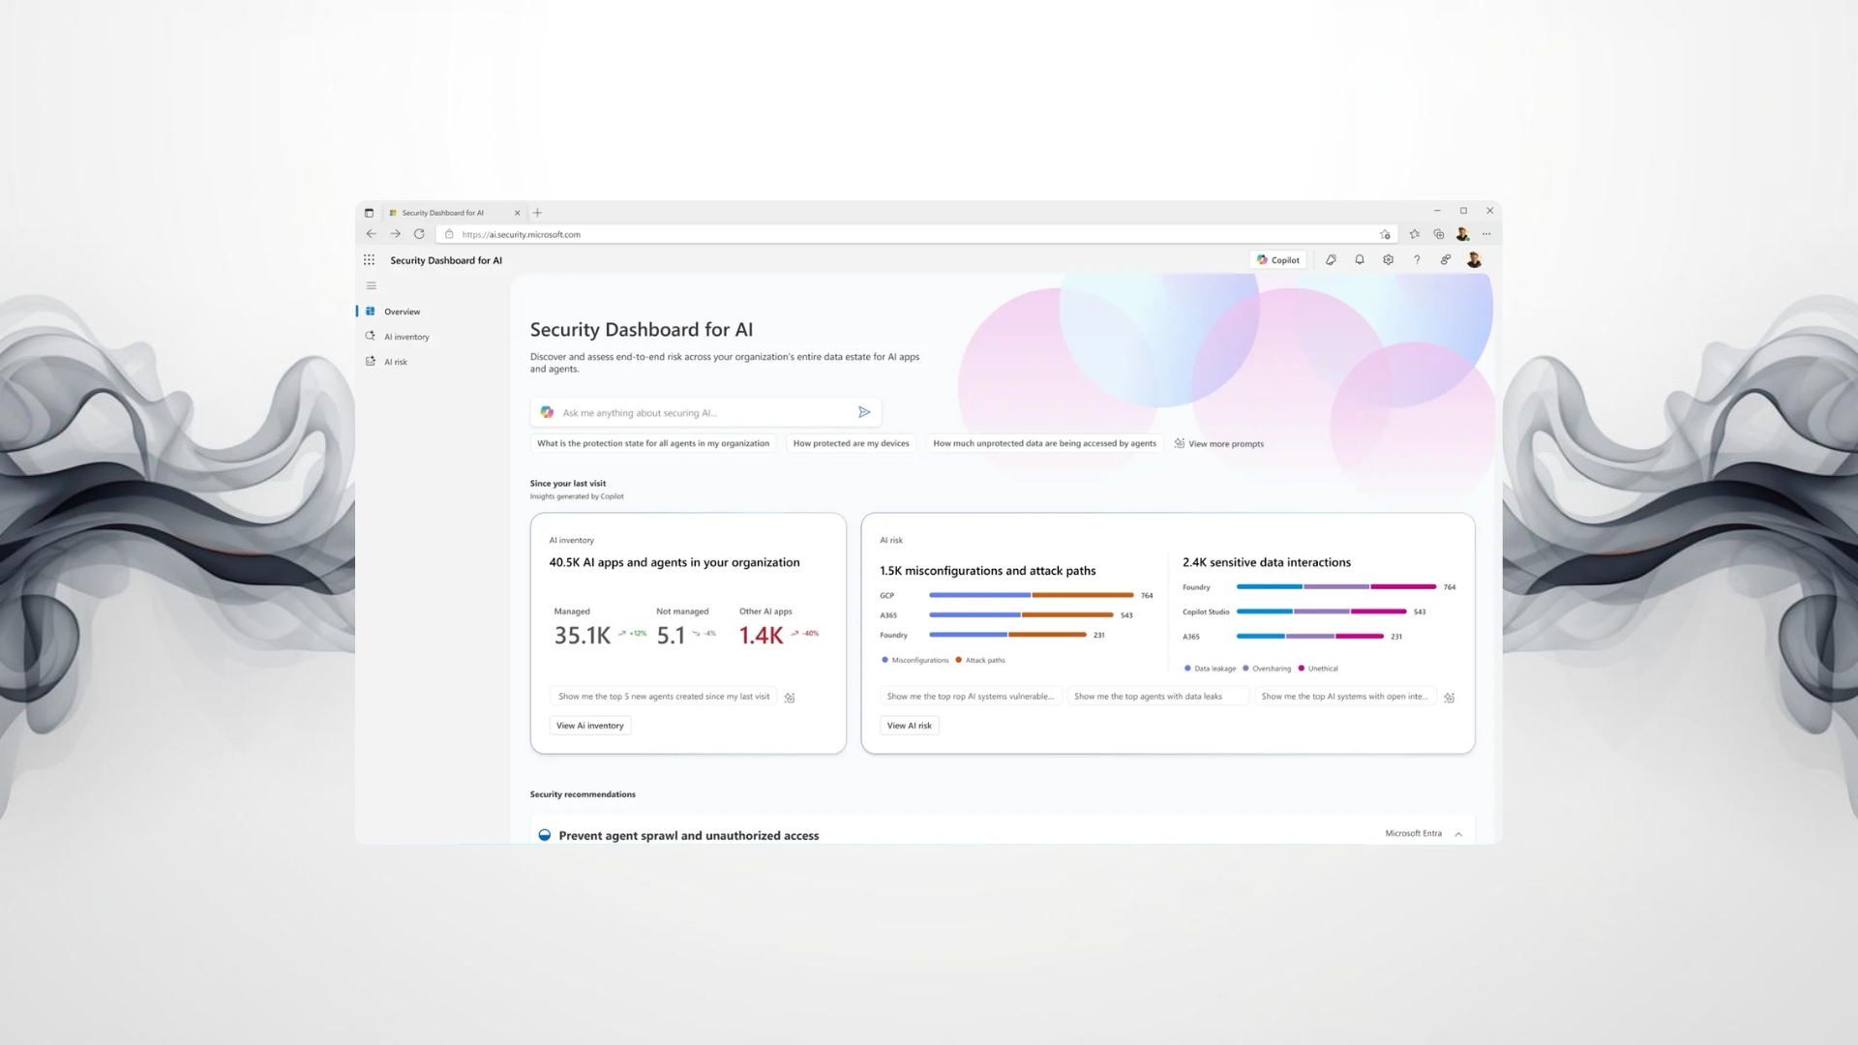
Task: Open browser settings and more menu
Action: [1486, 234]
